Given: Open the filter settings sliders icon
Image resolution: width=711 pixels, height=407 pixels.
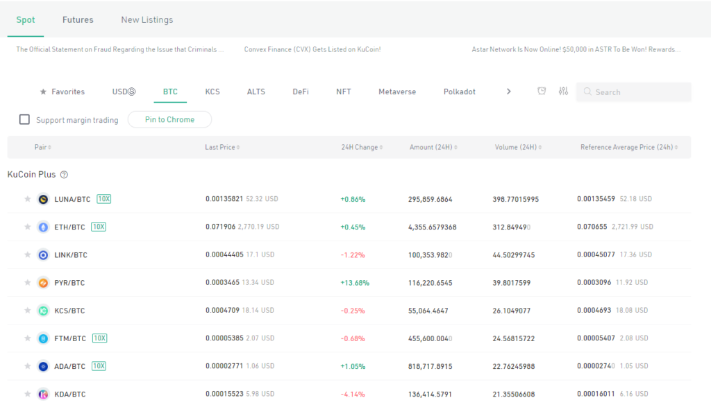Looking at the screenshot, I should tap(563, 91).
